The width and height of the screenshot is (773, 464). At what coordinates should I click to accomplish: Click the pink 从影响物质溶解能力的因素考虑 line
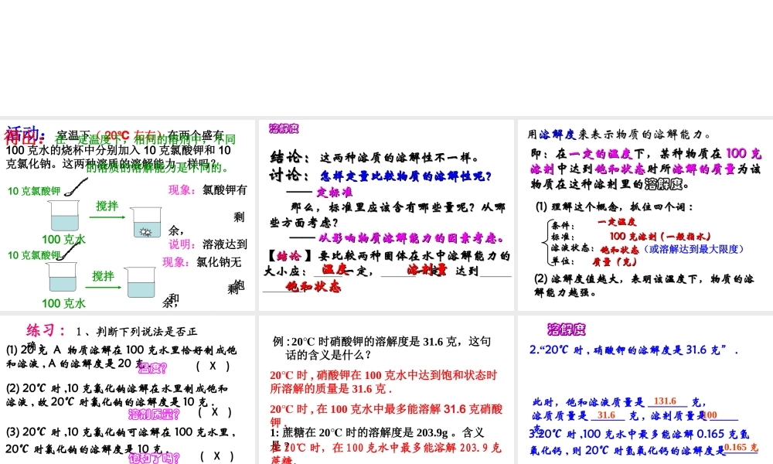(411, 239)
